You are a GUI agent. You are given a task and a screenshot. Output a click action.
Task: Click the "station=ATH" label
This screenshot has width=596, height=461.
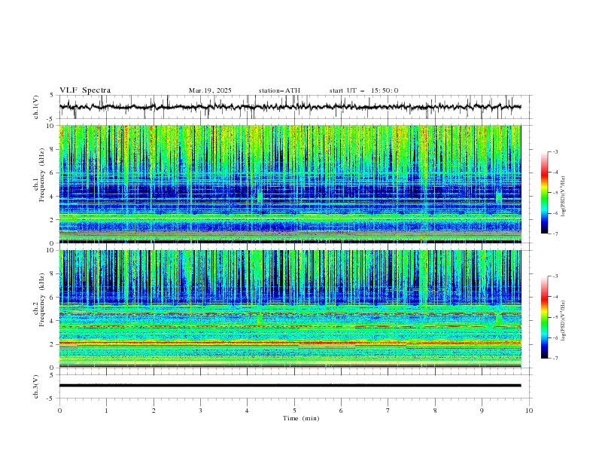point(279,90)
